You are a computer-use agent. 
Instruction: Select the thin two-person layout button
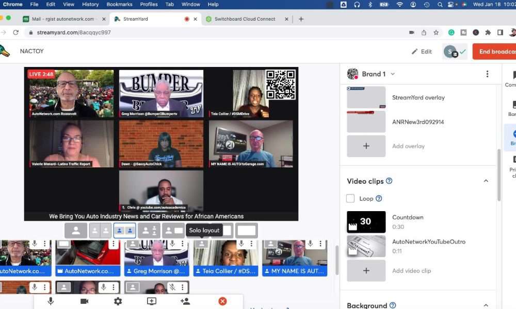tap(101, 231)
